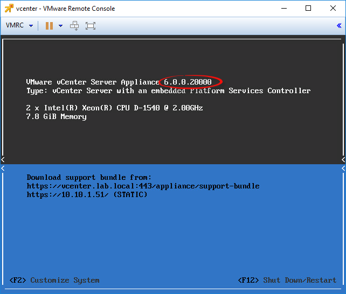Click the Download support bundle from text
The height and width of the screenshot is (294, 346).
[89, 177]
